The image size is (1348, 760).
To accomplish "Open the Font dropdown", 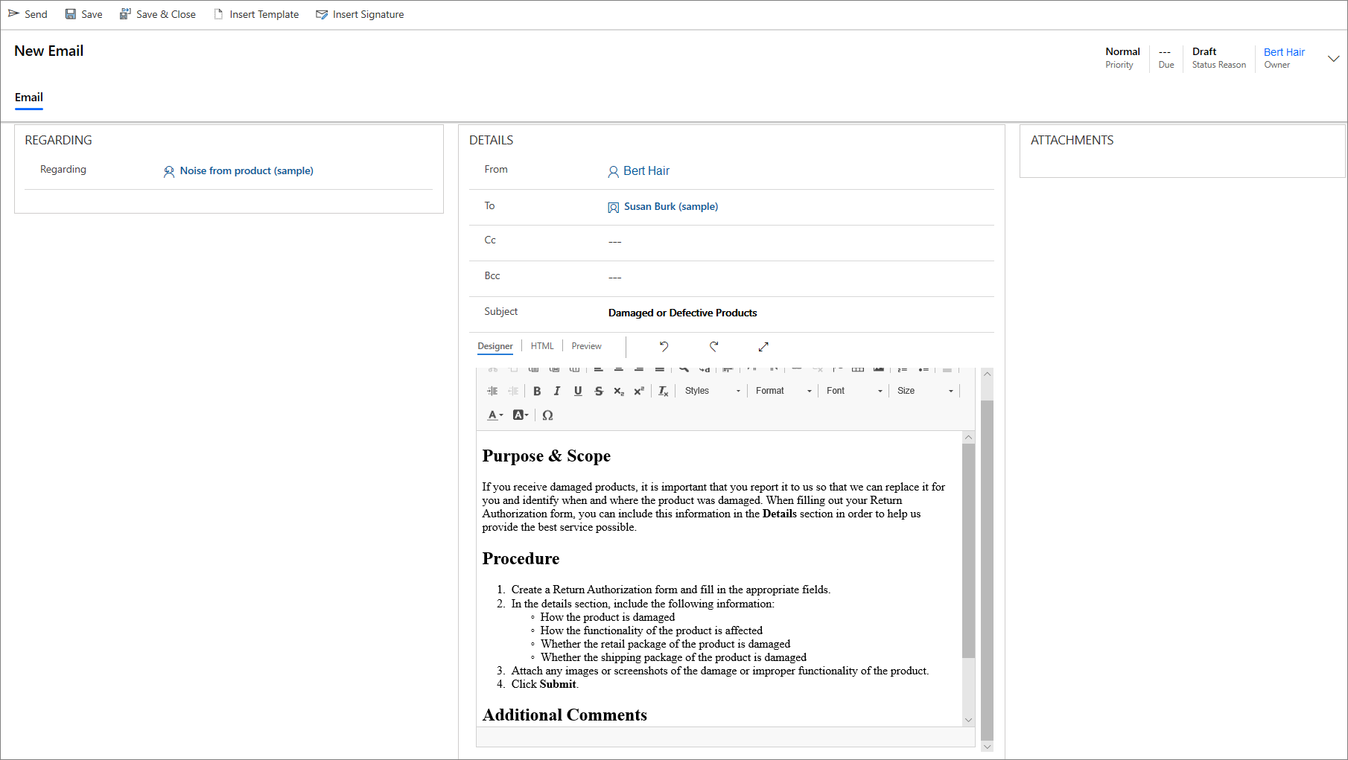I will (853, 390).
